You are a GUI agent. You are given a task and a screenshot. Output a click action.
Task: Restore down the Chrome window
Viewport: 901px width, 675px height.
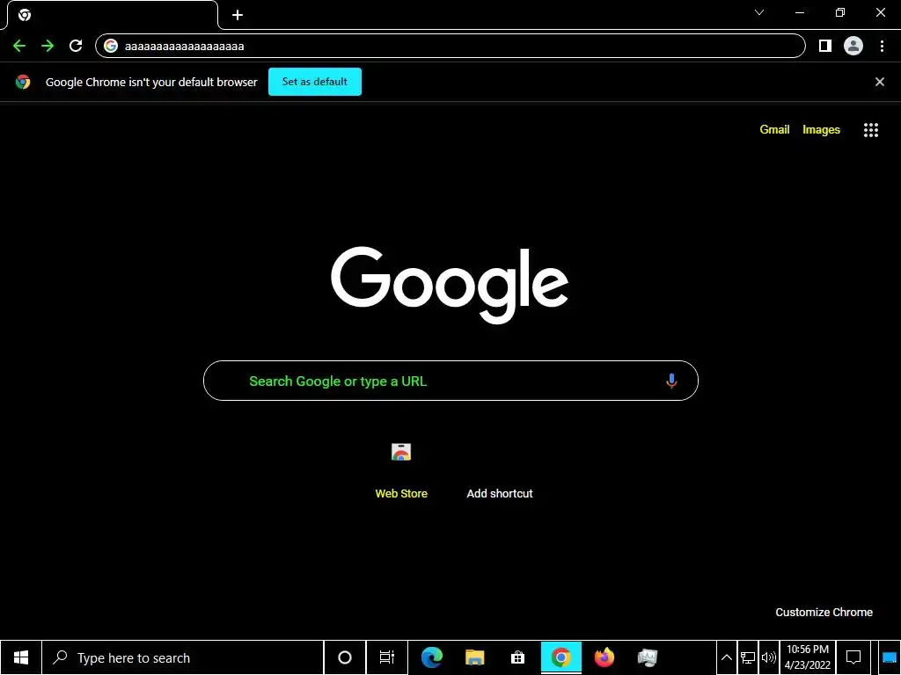840,12
